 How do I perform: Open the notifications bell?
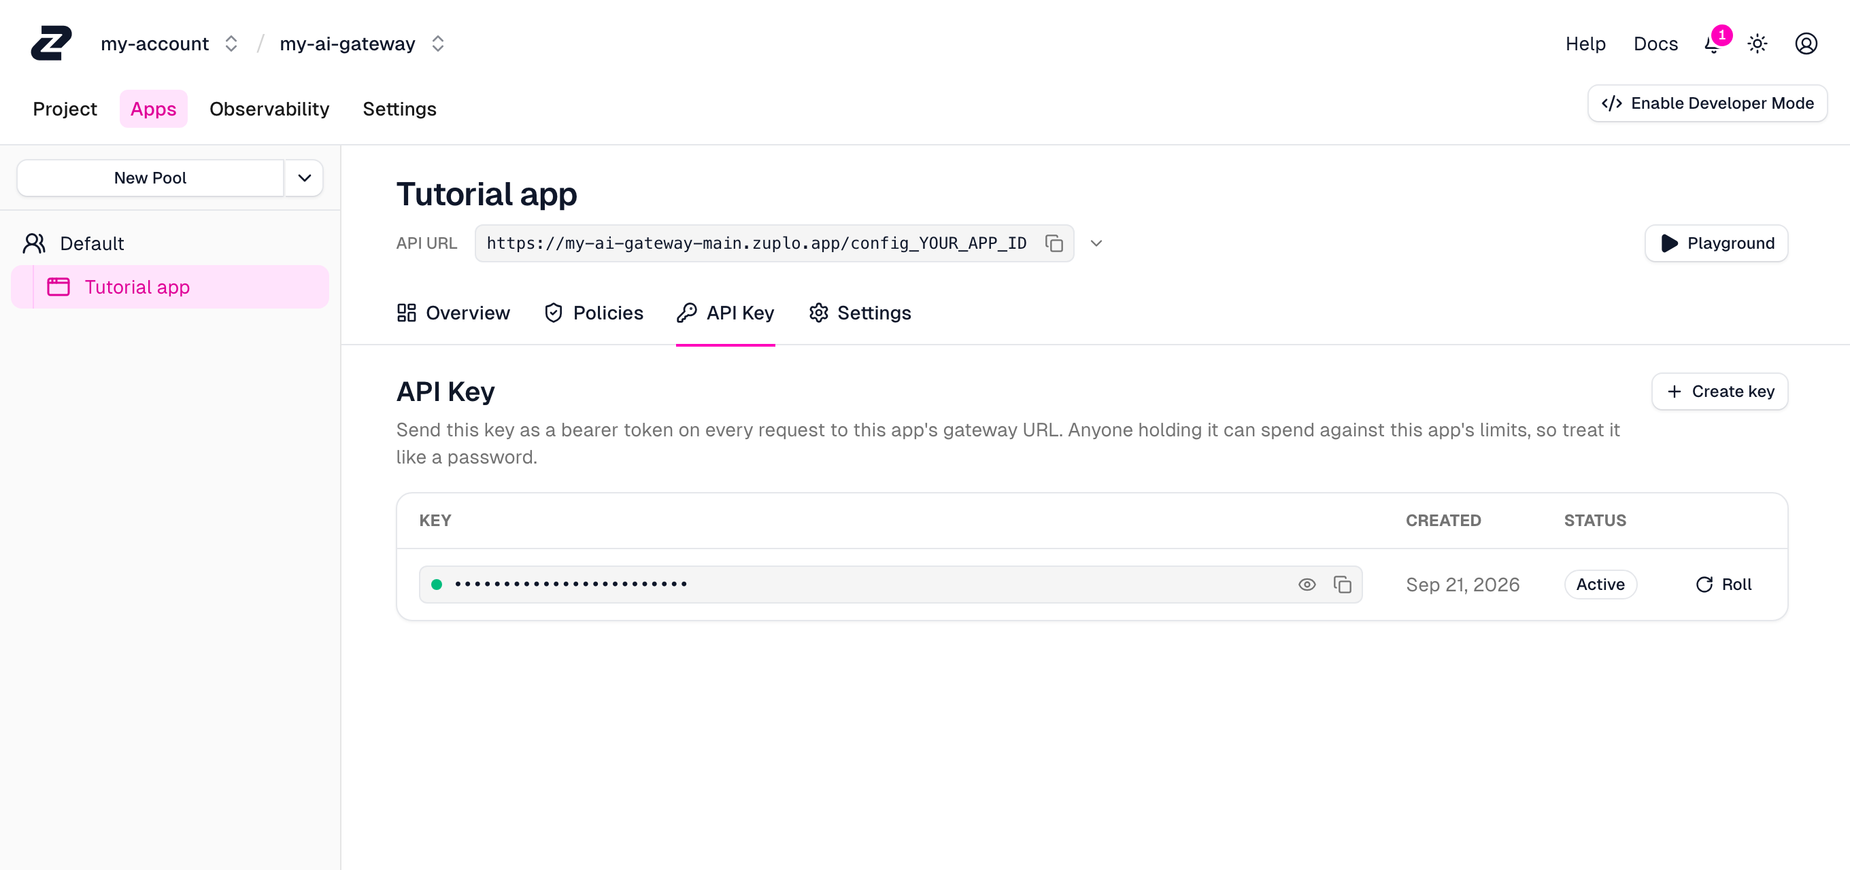pyautogui.click(x=1713, y=43)
